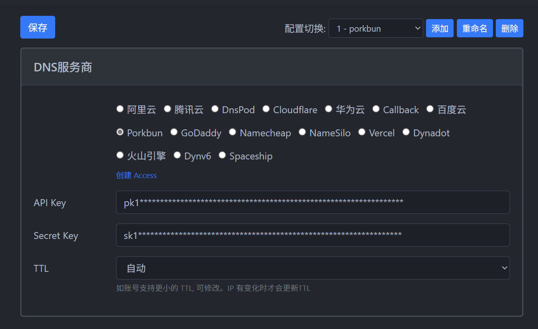The image size is (538, 329).
Task: Select the DnsPod radio option
Action: pos(215,109)
